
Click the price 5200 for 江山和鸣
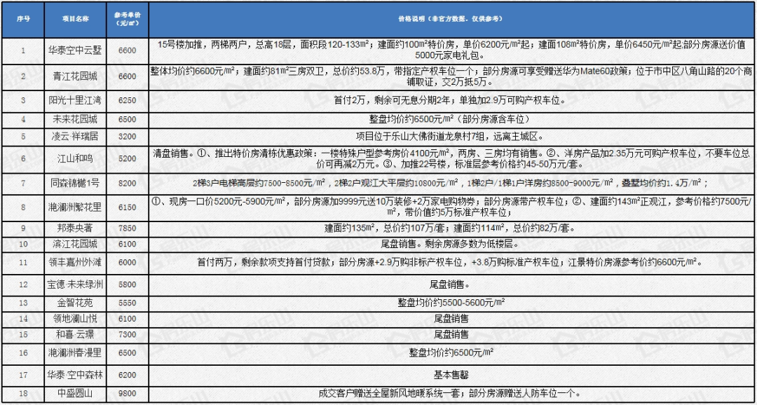click(x=128, y=158)
